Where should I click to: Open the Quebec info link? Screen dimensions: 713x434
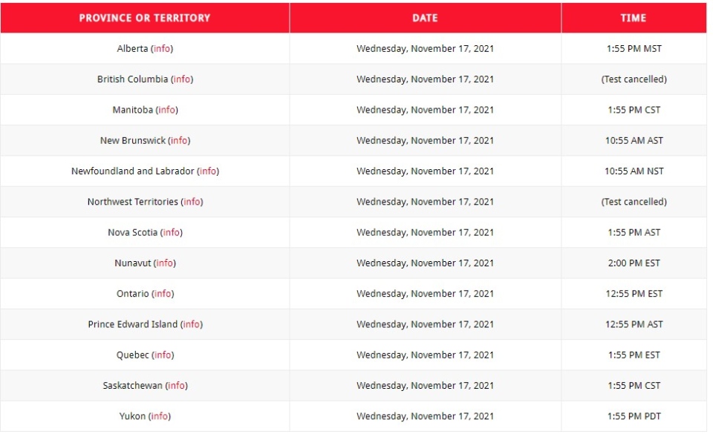point(163,355)
